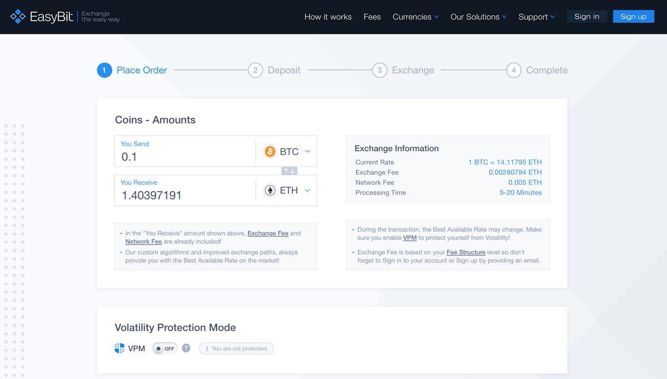Click the Bitcoin coin icon
The image size is (667, 379).
click(x=270, y=151)
